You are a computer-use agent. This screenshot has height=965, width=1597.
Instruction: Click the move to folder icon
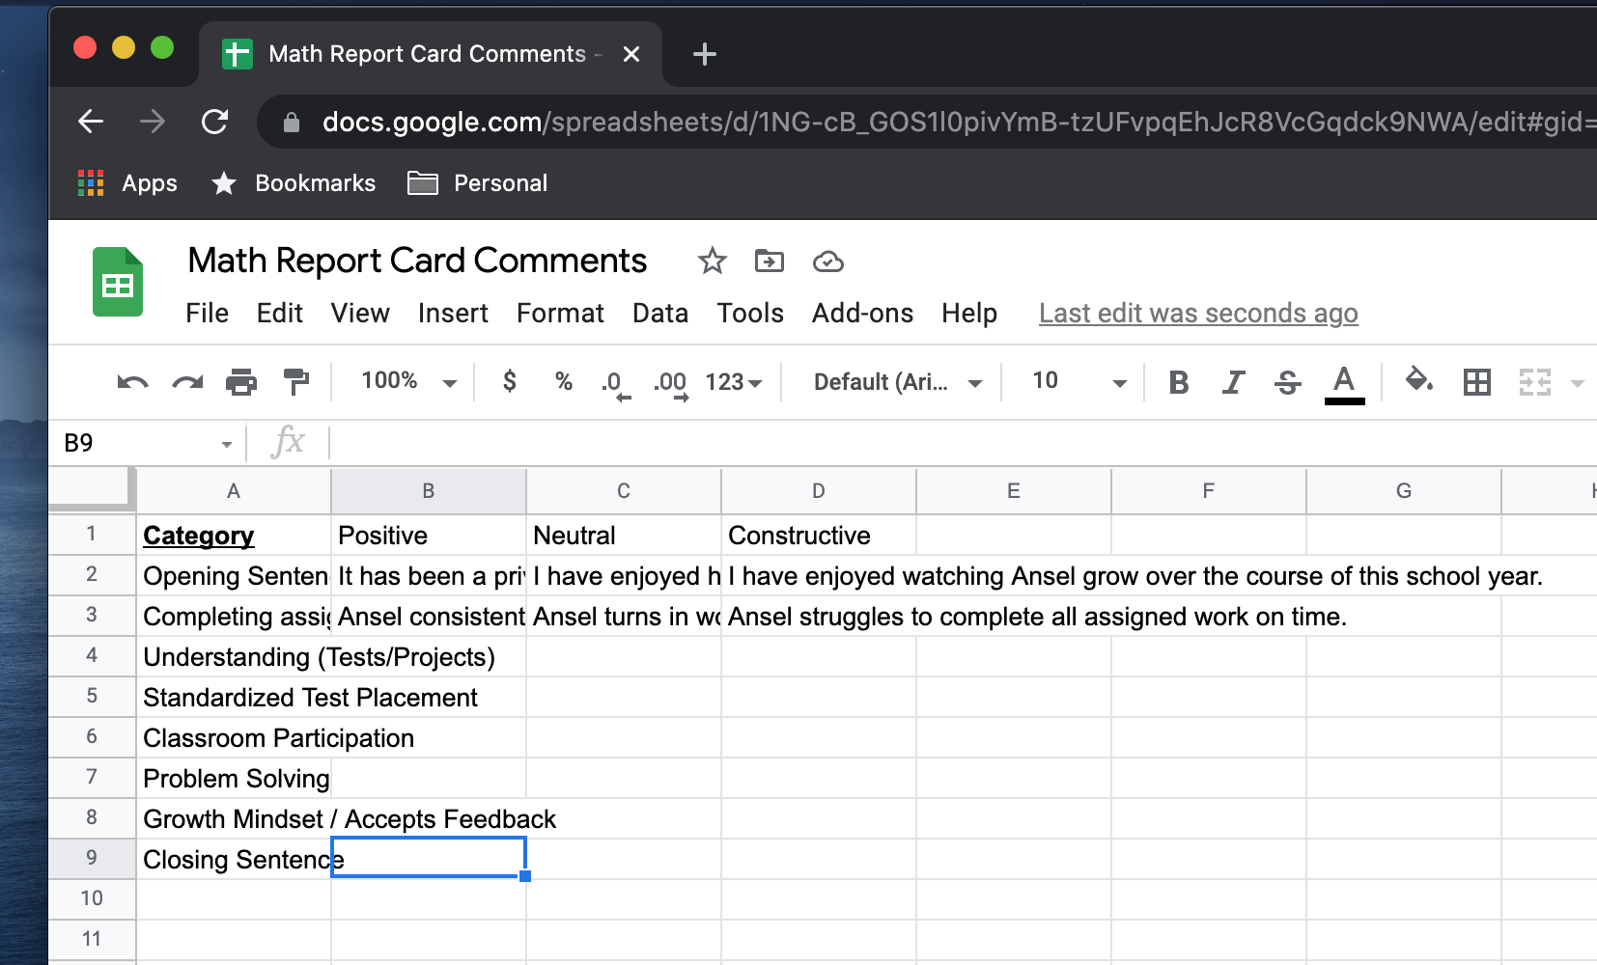pyautogui.click(x=769, y=261)
